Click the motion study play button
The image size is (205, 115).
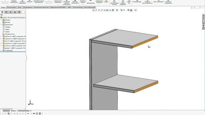pyautogui.click(x=28, y=114)
